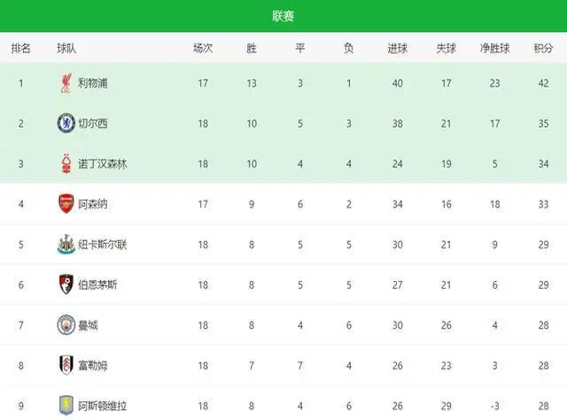Click the Fulham black-and-white crest
Screen dimensions: 567x420
click(66, 365)
